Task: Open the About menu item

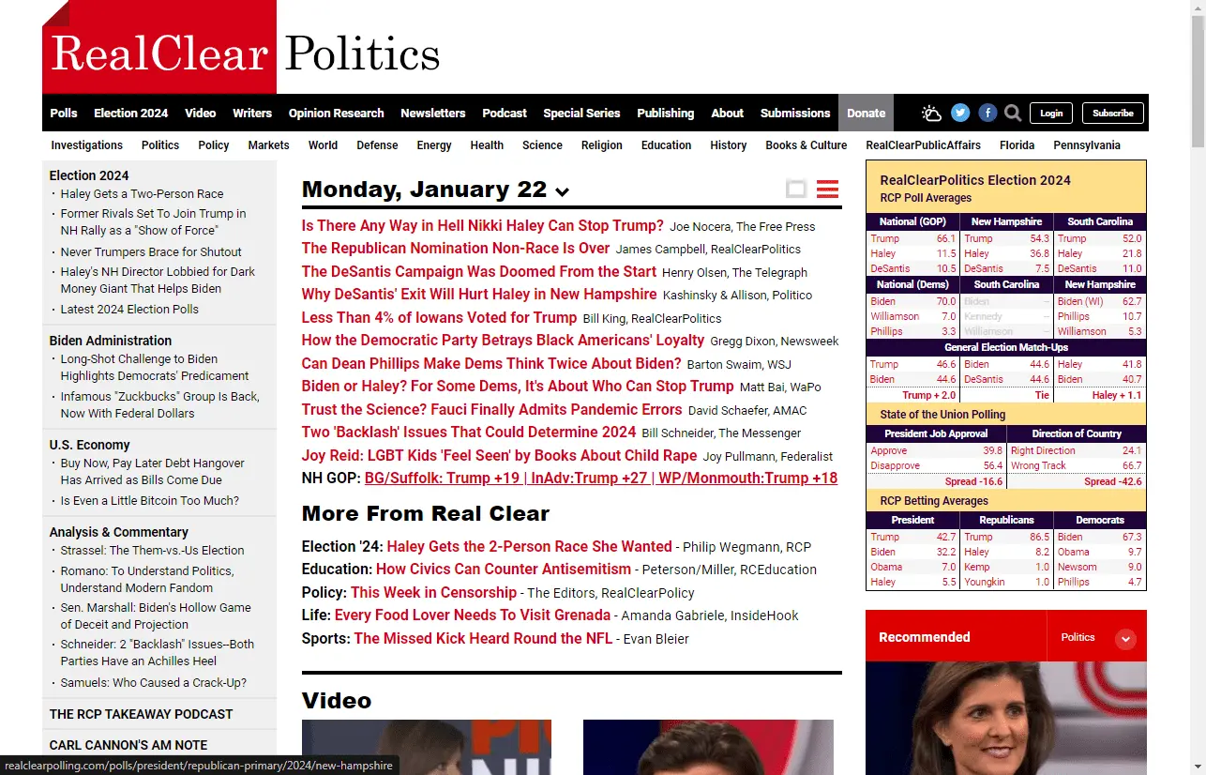Action: click(728, 113)
